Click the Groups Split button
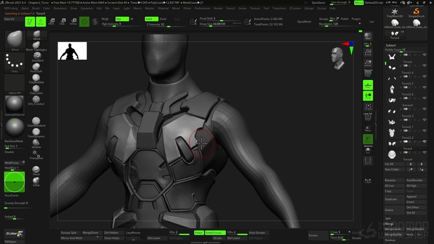434x244 pixels. point(71,233)
